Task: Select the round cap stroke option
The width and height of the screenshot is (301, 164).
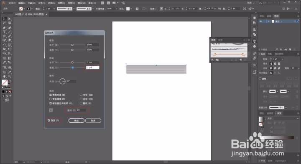Action: (x=275, y=64)
